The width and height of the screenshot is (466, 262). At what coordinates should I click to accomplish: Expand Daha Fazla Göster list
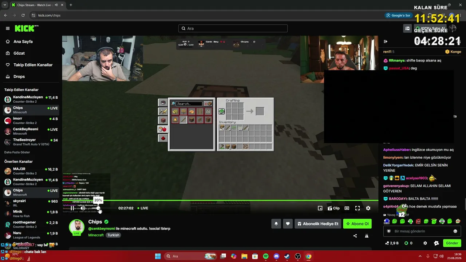(x=17, y=152)
